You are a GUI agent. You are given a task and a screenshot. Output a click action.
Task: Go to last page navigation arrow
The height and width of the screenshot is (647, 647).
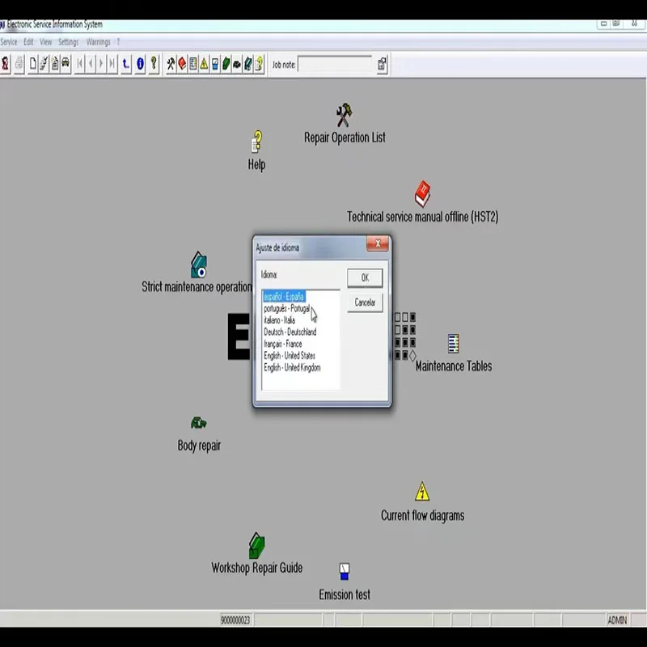point(112,64)
